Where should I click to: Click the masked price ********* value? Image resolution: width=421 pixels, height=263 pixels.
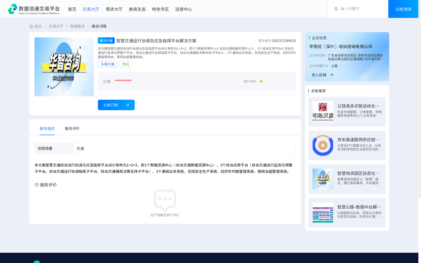[x=123, y=81]
